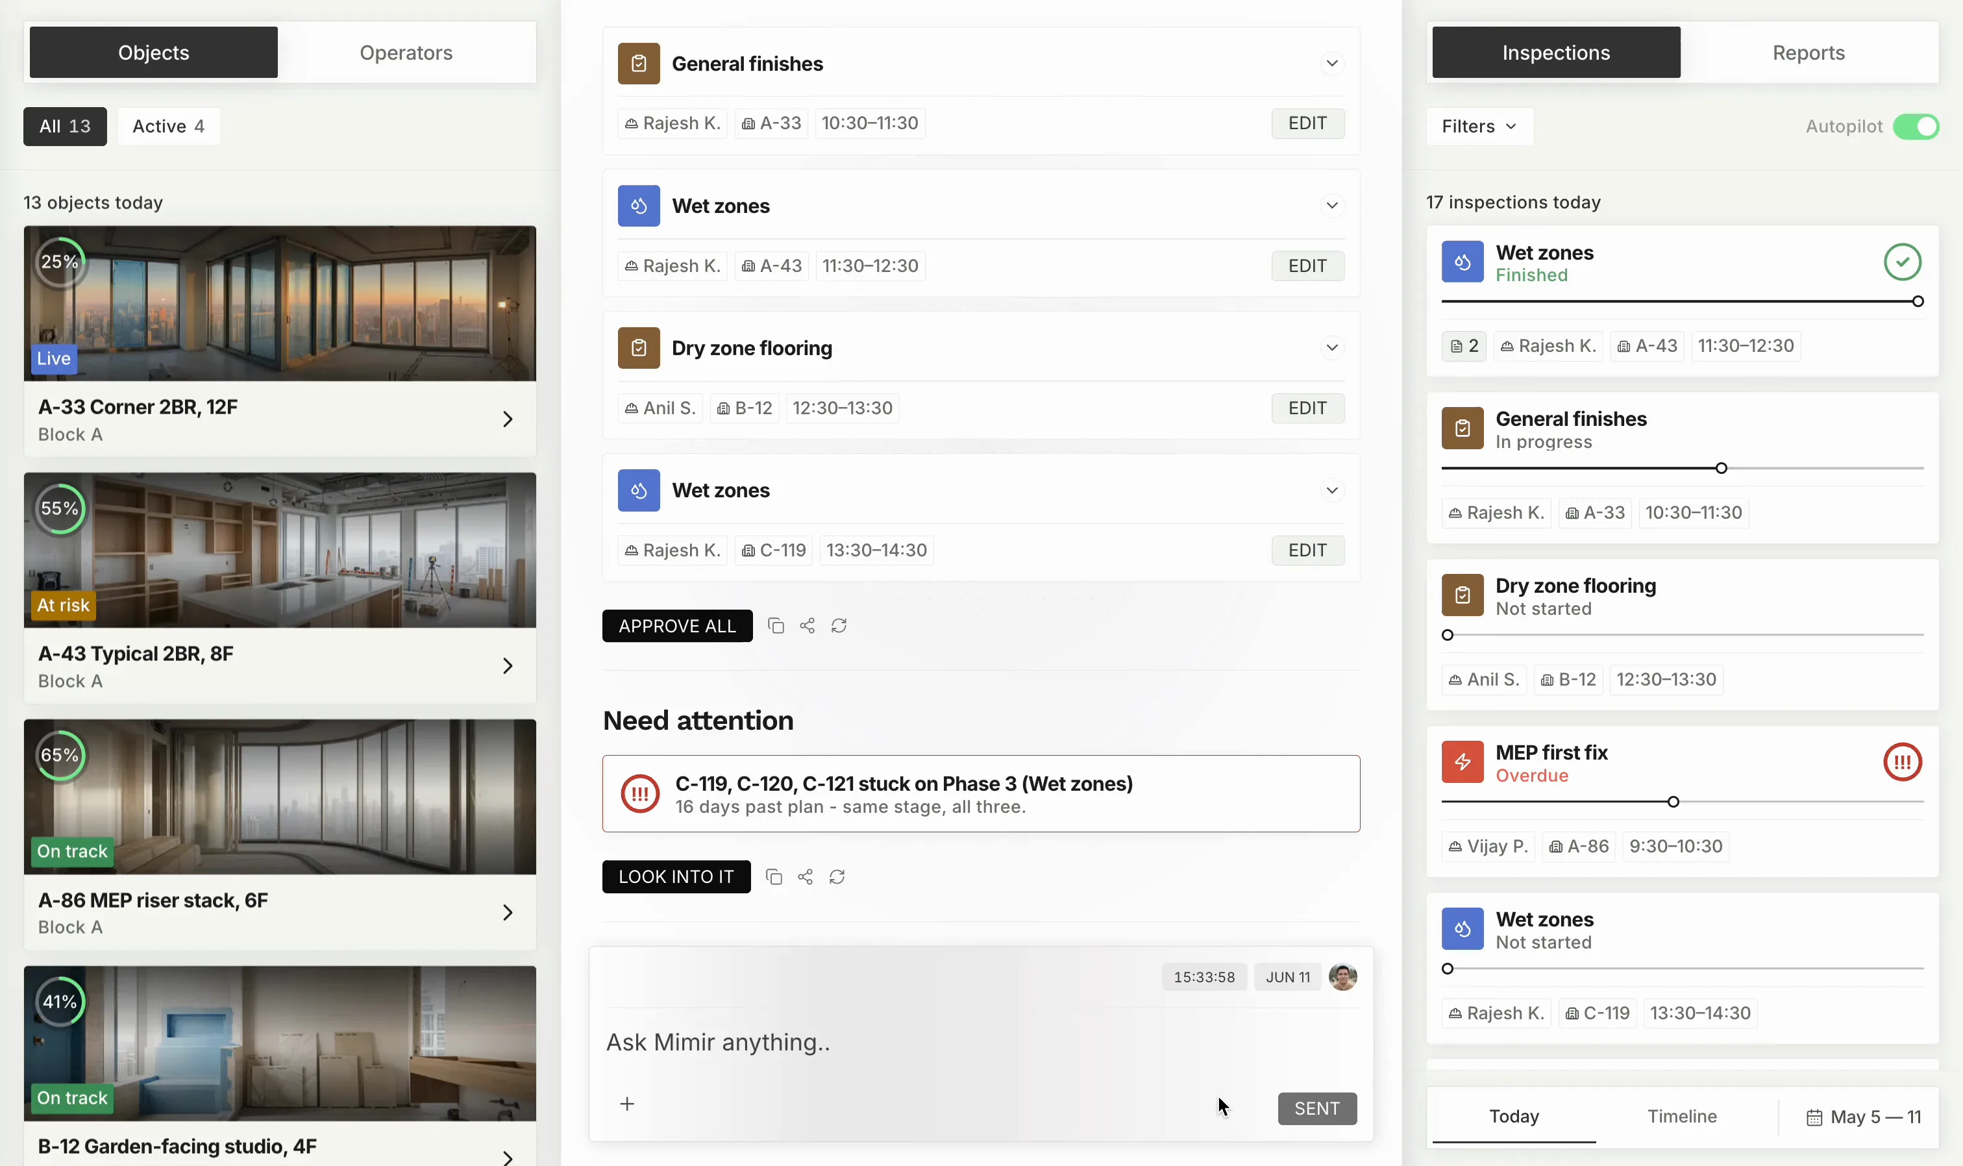Switch to the Operators tab
This screenshot has height=1166, width=1963.
[x=406, y=53]
